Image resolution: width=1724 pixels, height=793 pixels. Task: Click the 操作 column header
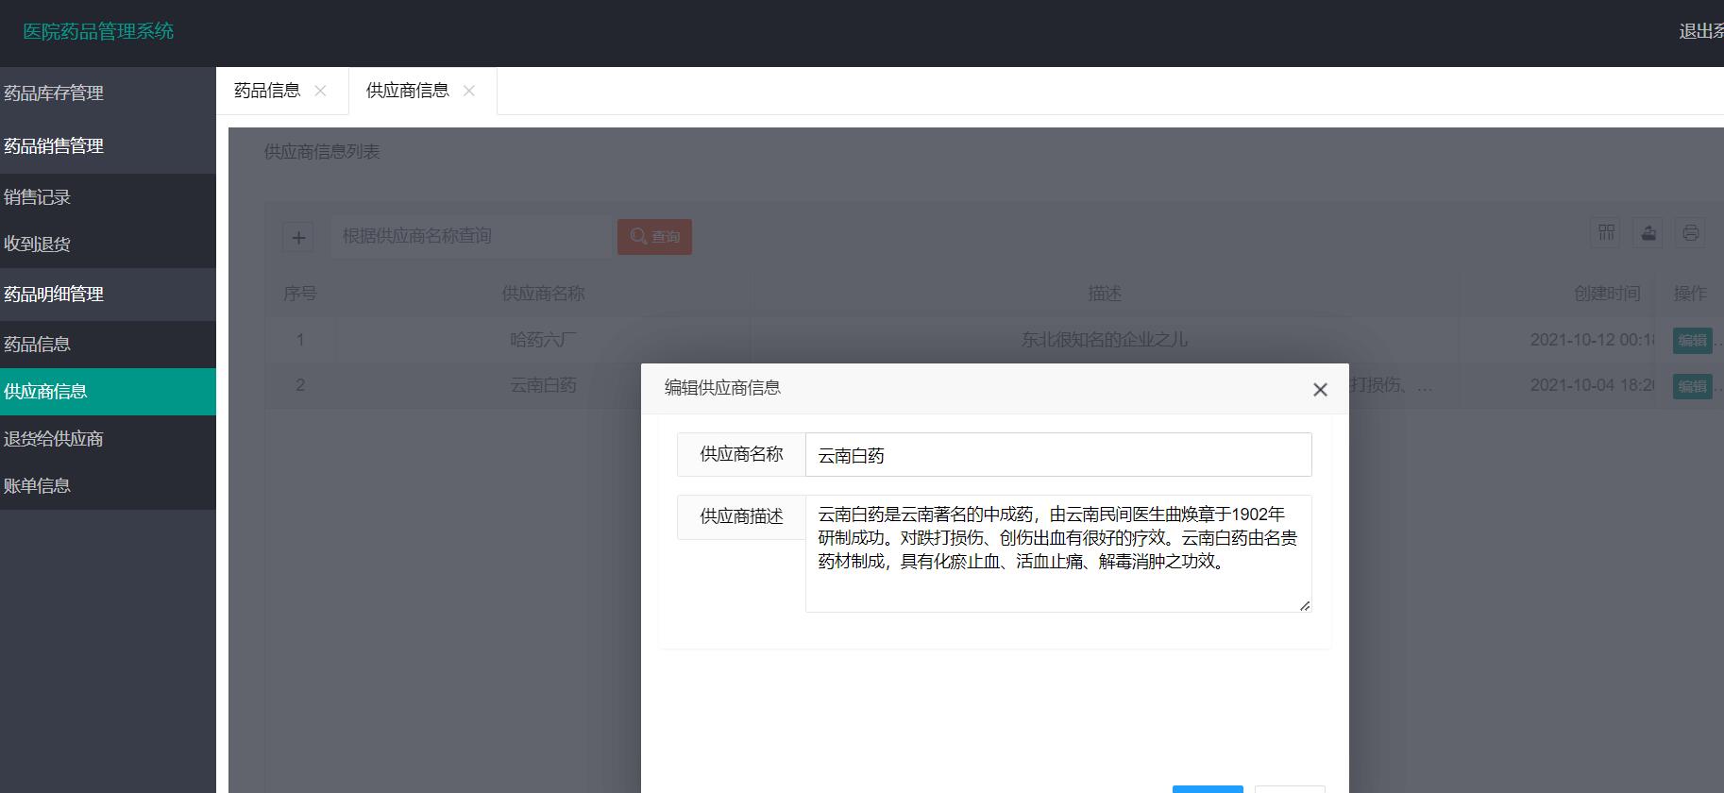click(1690, 294)
